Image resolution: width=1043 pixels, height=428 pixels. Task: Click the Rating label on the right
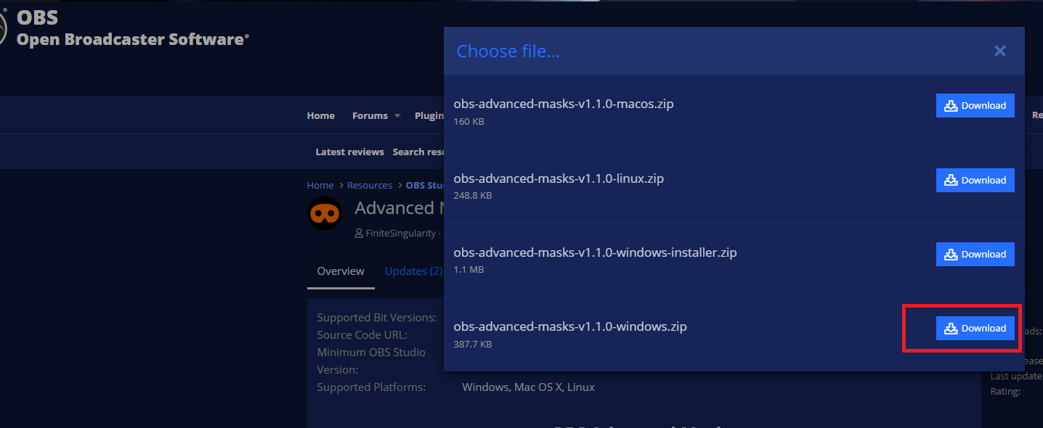coord(1005,392)
